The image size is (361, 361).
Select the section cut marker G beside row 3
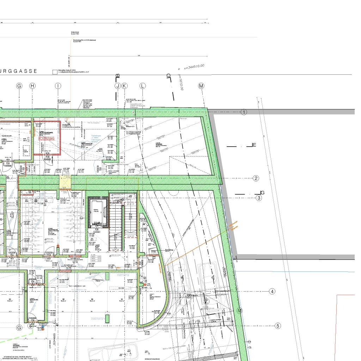click(x=262, y=193)
